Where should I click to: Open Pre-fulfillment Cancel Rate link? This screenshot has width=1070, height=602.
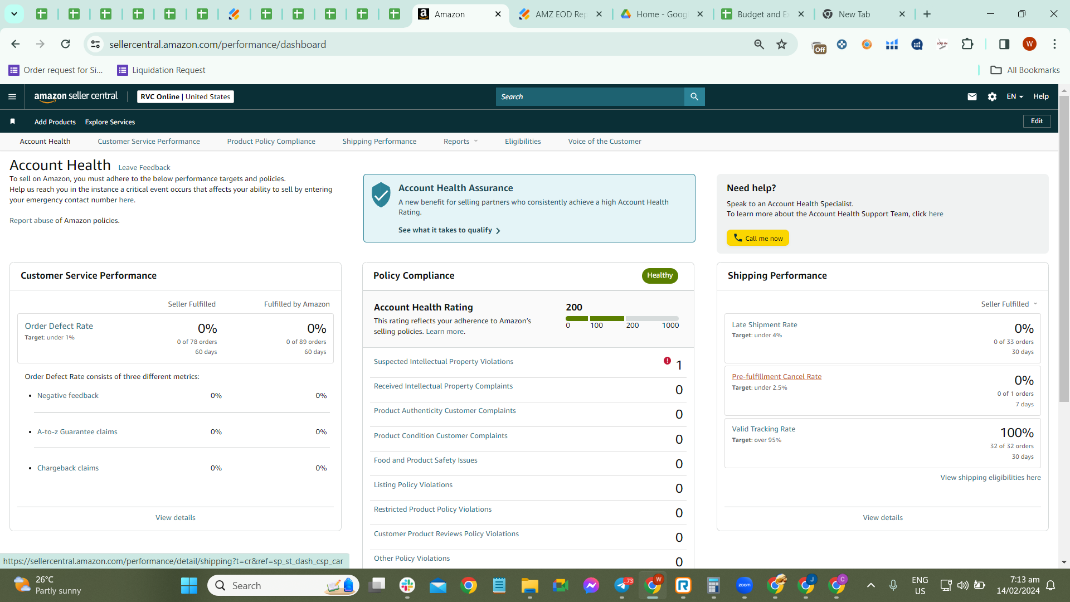click(776, 377)
